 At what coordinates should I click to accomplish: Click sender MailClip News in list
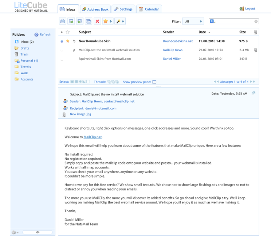(x=173, y=50)
